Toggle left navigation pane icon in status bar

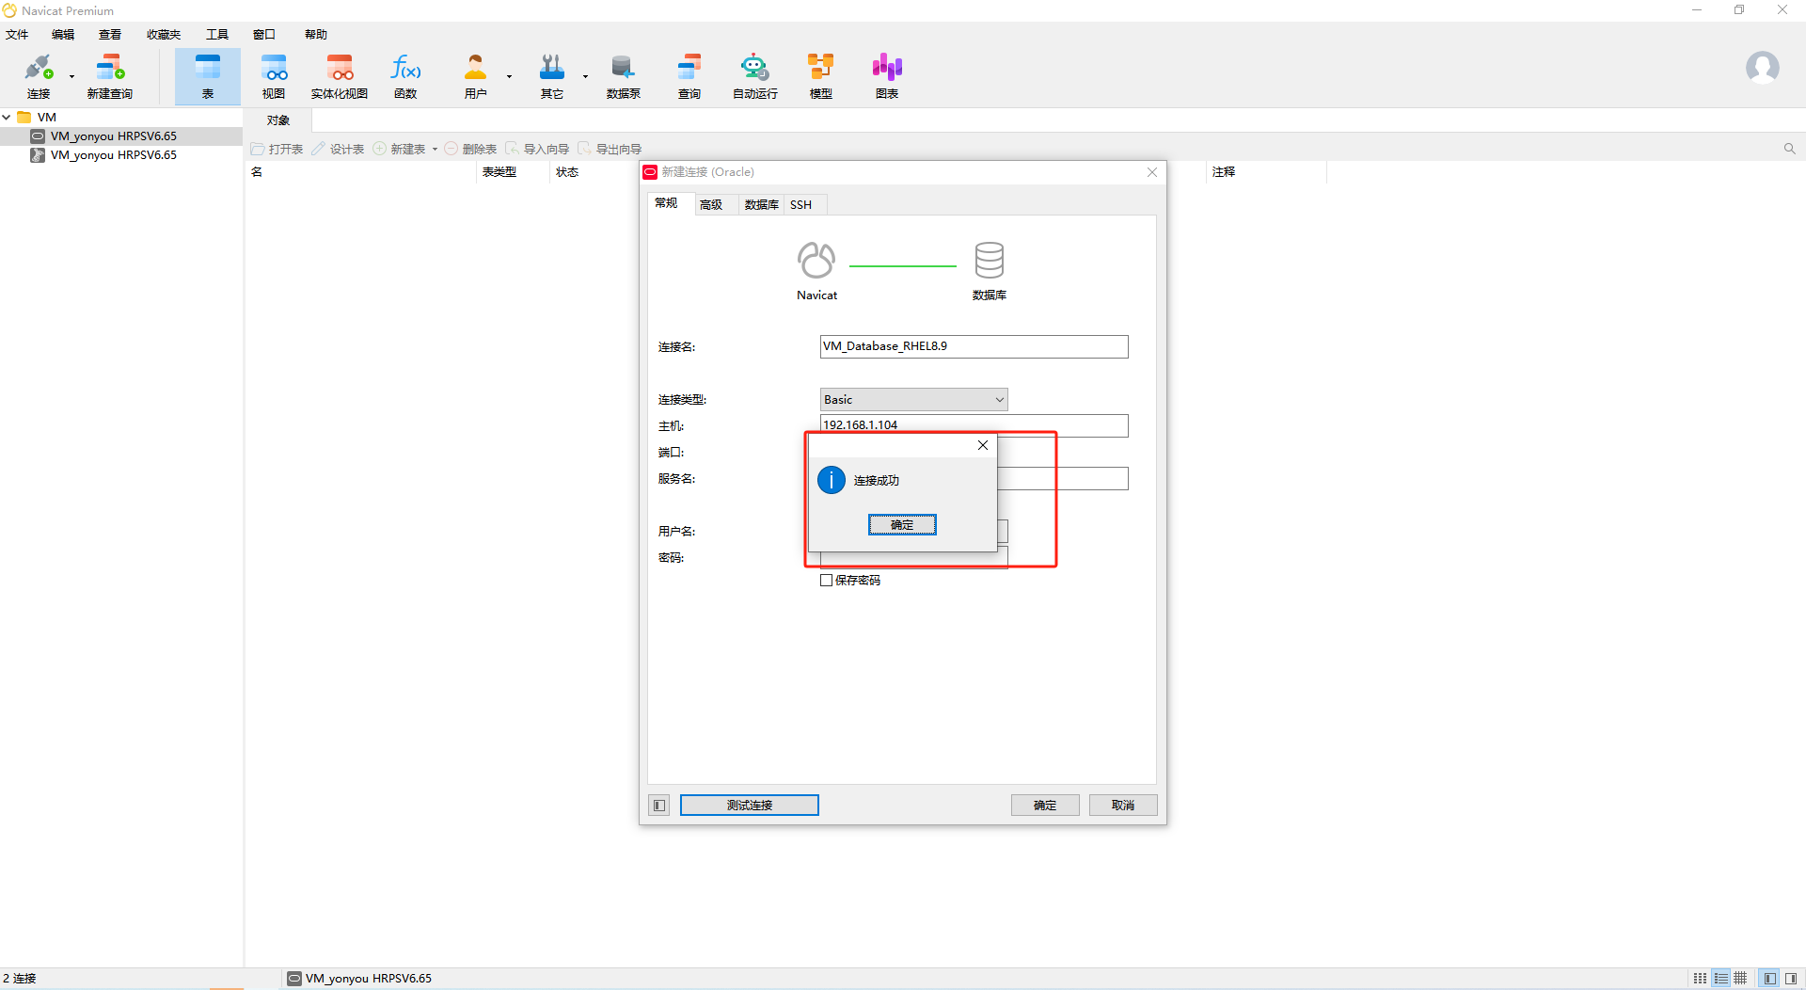(1769, 979)
